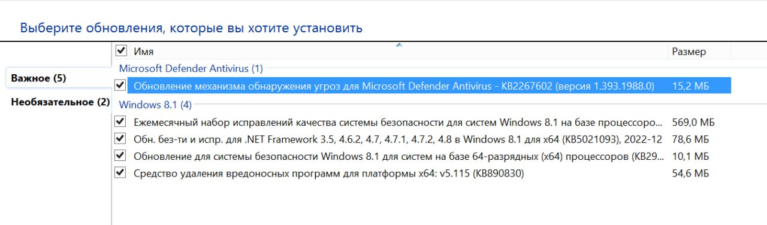Click the 569,0 МБ size value
Screen dimensions: 767x225
pyautogui.click(x=694, y=123)
